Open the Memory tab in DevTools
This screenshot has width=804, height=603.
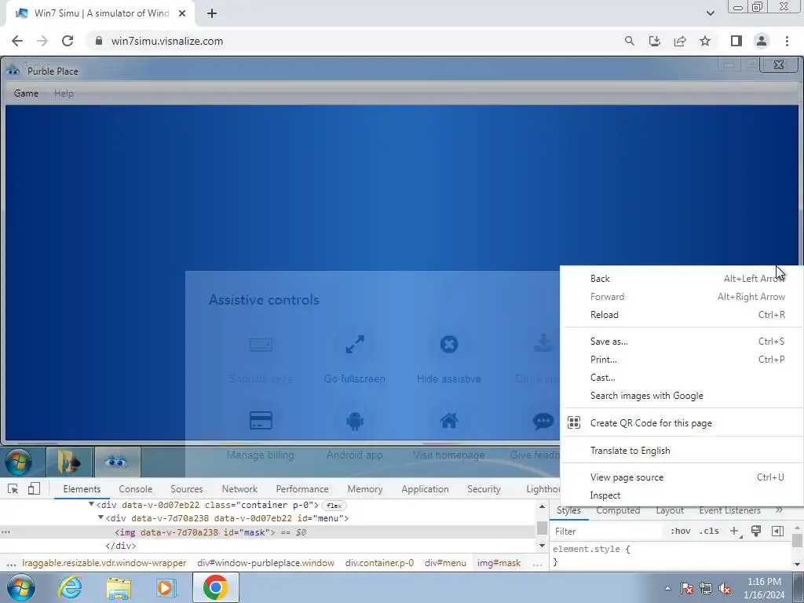point(364,489)
